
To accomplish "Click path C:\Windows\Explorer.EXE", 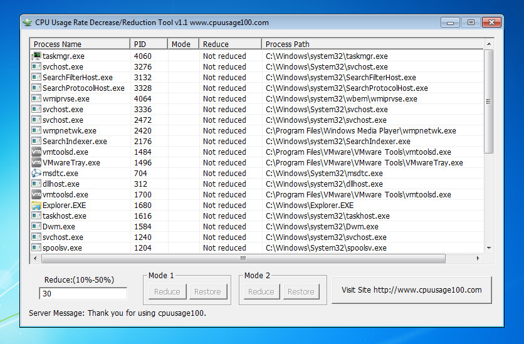I will point(310,206).
